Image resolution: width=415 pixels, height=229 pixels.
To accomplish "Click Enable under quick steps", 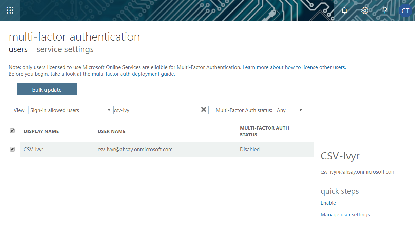I will tap(328, 203).
